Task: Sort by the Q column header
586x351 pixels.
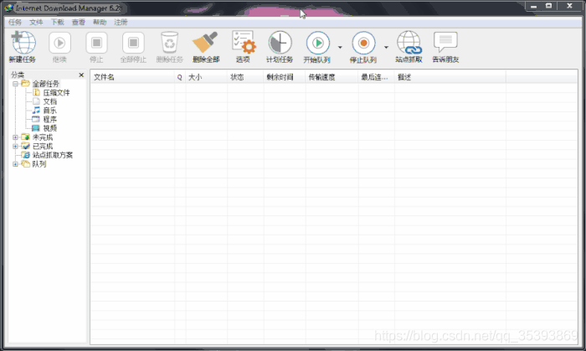Action: 180,77
